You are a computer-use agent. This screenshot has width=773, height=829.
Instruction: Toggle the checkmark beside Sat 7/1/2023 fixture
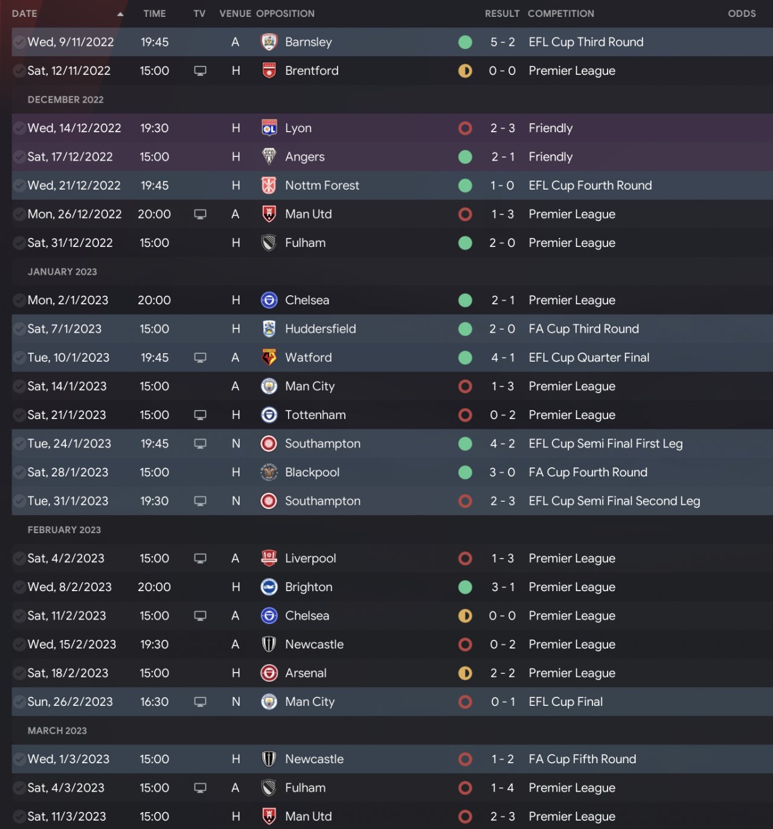(x=19, y=329)
